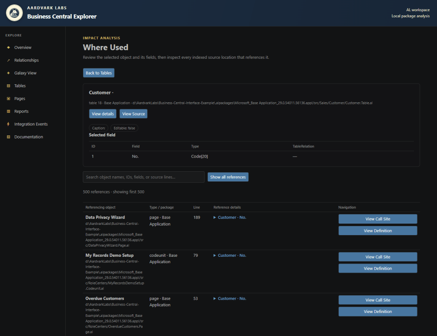Click the Referencing object column header
The height and width of the screenshot is (336, 437).
click(x=100, y=207)
